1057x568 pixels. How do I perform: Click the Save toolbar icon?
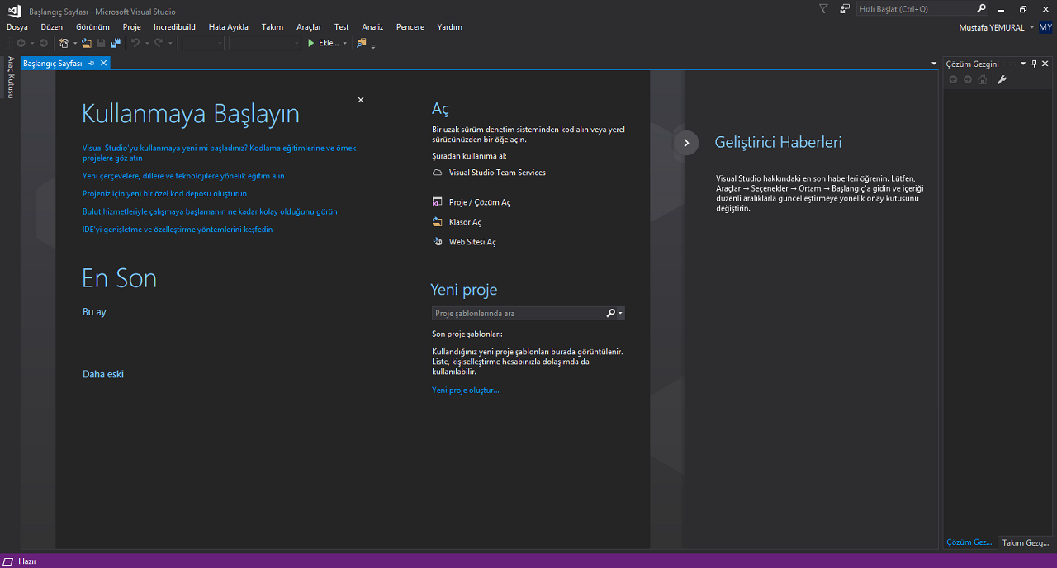(x=102, y=43)
